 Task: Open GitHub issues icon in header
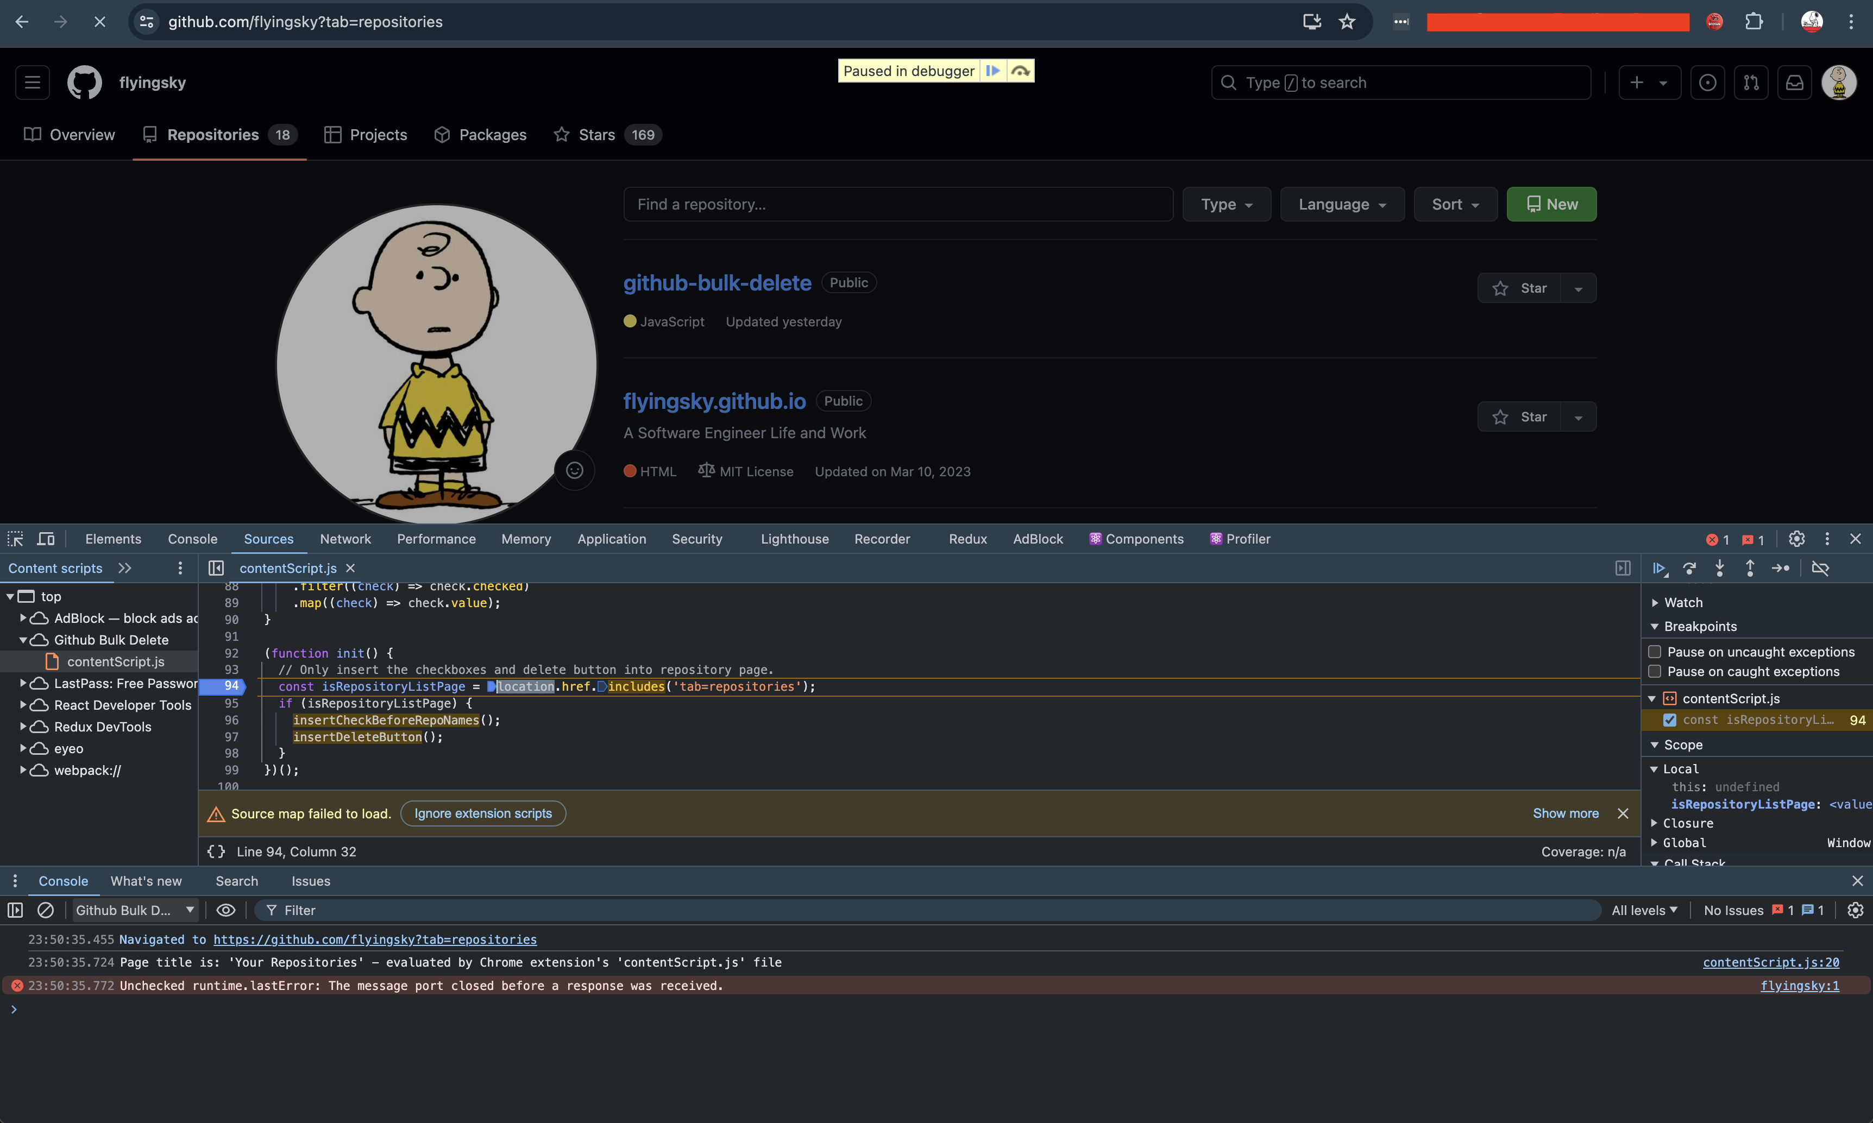pos(1707,83)
